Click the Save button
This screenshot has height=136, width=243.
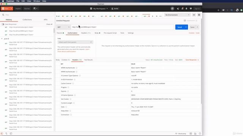193,27
